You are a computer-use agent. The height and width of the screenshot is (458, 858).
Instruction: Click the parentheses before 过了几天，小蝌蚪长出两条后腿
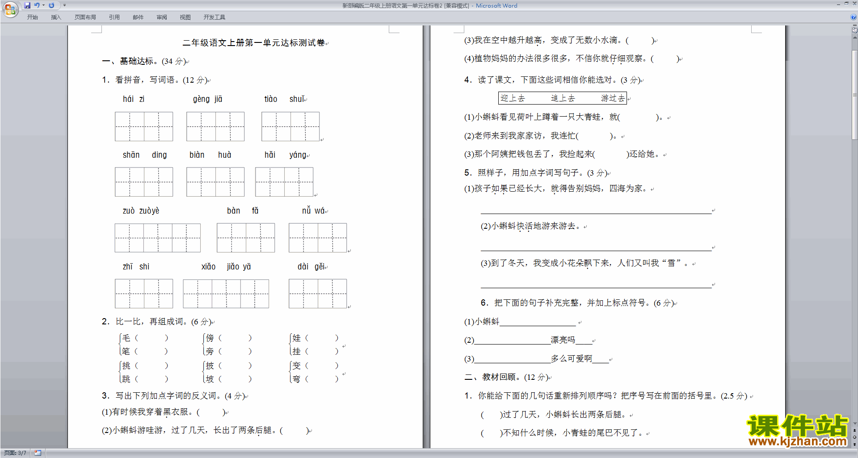click(x=491, y=415)
